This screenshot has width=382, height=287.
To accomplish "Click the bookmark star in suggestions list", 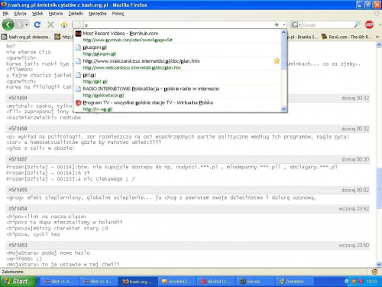I will (x=277, y=60).
